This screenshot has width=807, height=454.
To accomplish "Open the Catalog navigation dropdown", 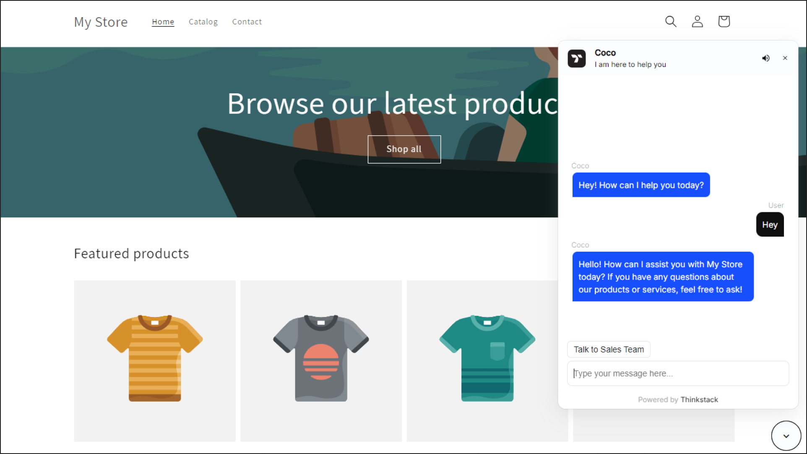I will 202,21.
